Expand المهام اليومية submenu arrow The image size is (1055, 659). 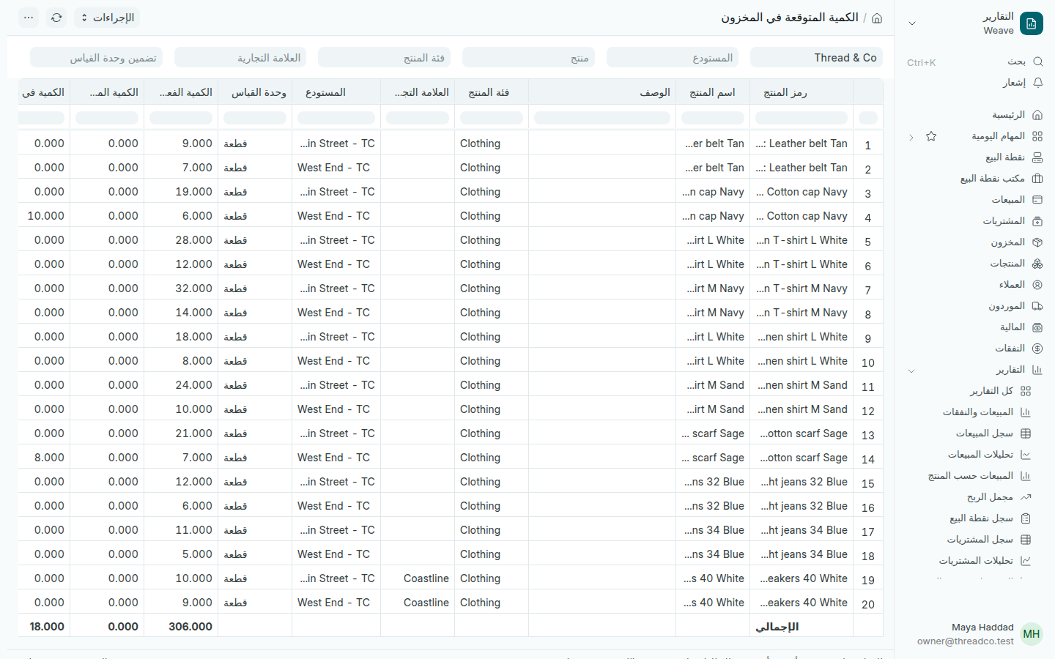911,137
